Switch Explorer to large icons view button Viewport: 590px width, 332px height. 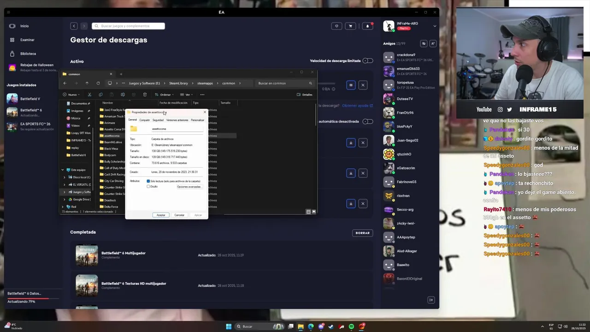(314, 212)
